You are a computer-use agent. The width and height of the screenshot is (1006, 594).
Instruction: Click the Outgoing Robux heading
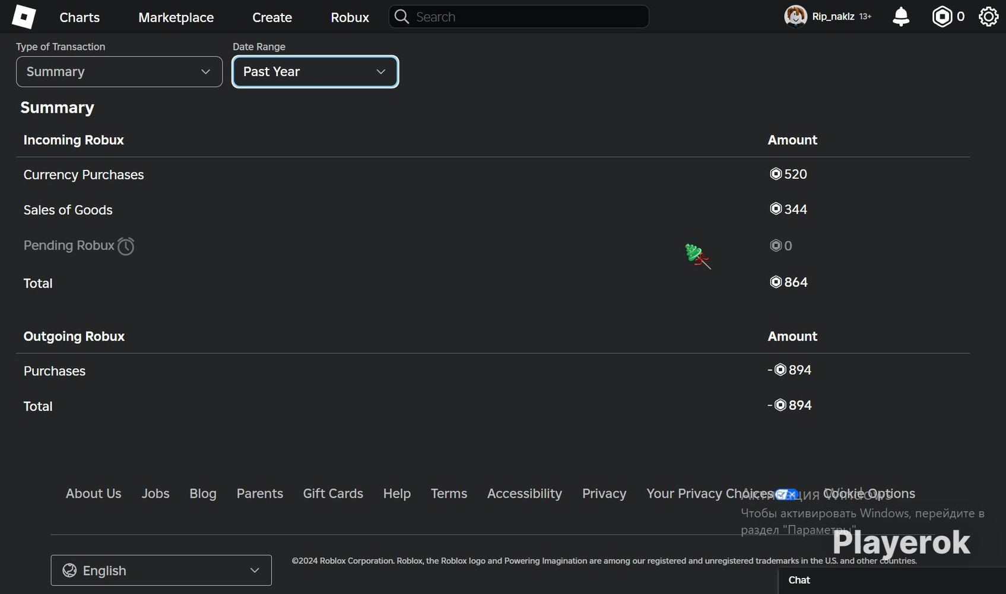click(74, 336)
